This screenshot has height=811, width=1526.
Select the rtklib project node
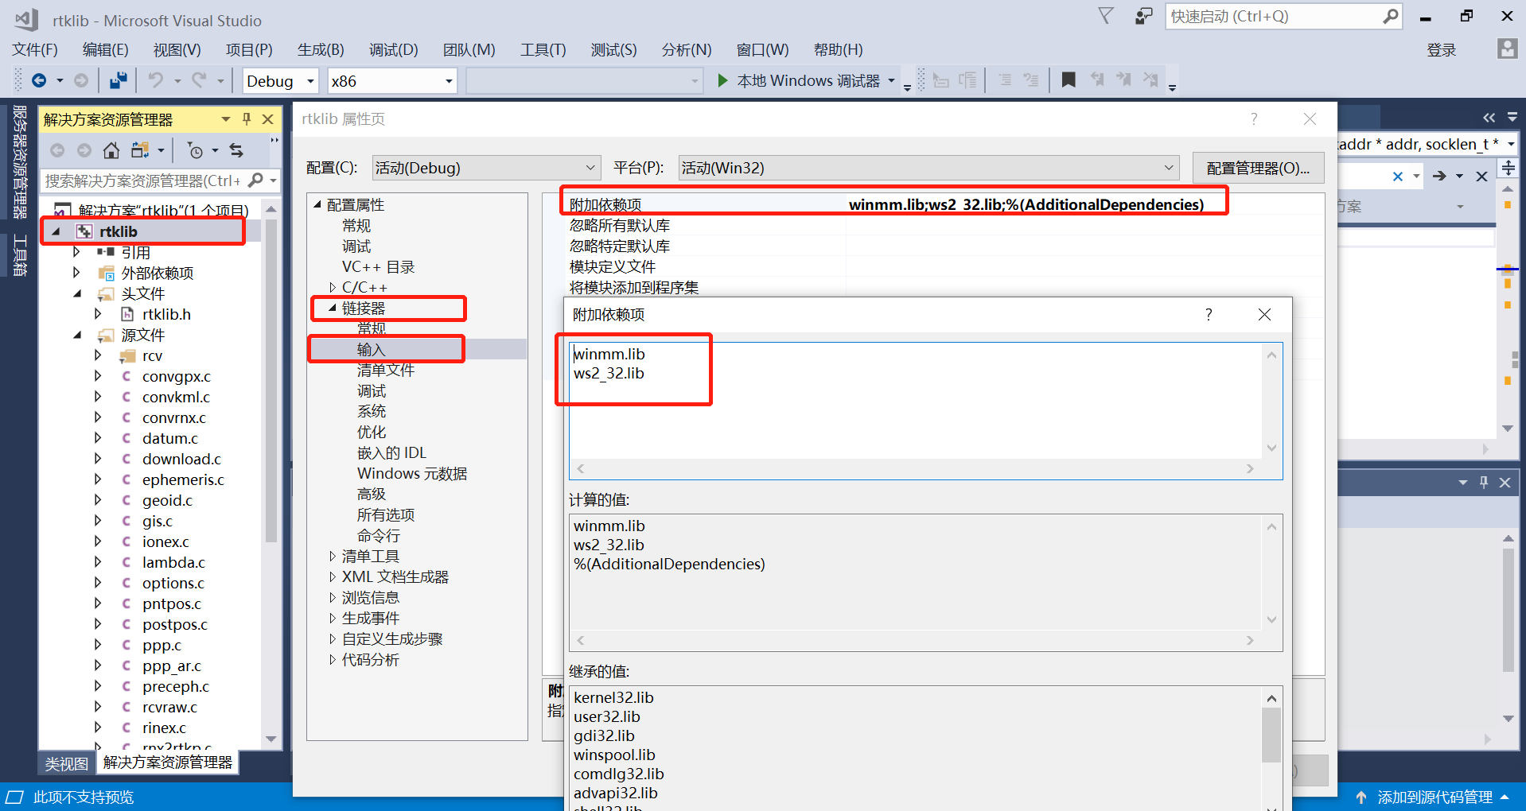point(119,231)
